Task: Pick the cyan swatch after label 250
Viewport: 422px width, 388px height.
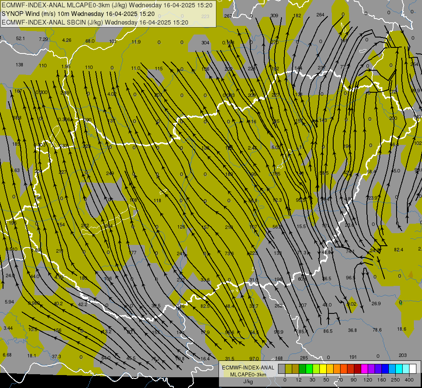Action: coord(399,369)
